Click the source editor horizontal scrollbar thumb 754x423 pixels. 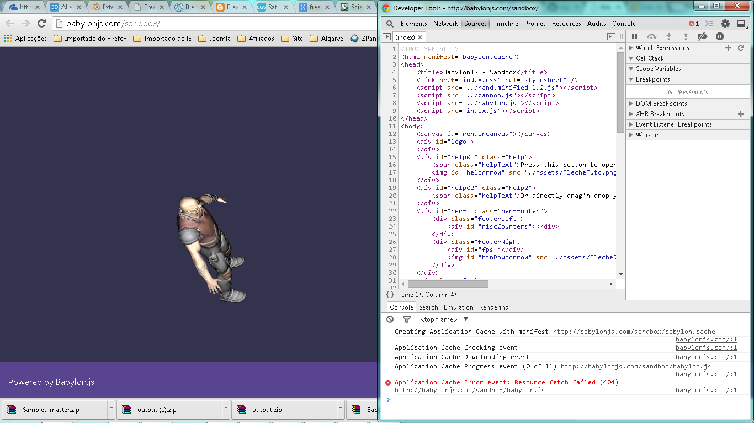pyautogui.click(x=448, y=284)
